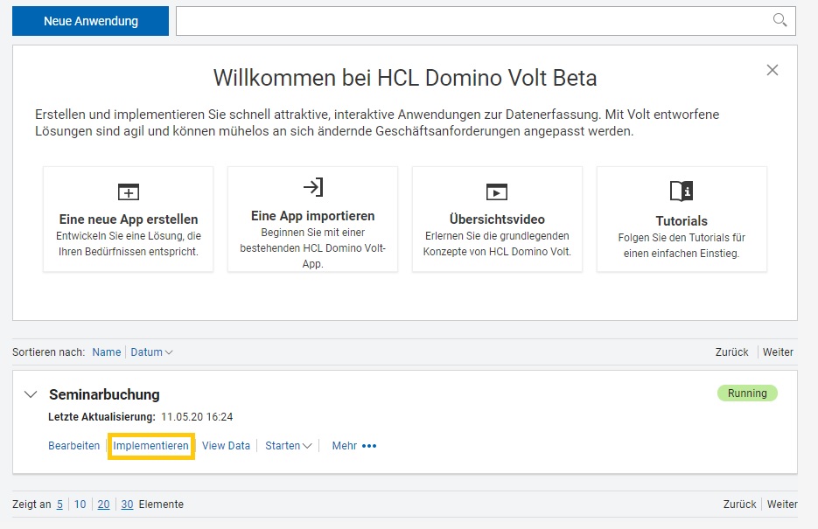818x529 pixels.
Task: Sort apps by Name
Action: (107, 352)
